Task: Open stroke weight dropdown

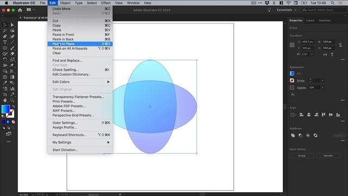Action: tap(322, 81)
